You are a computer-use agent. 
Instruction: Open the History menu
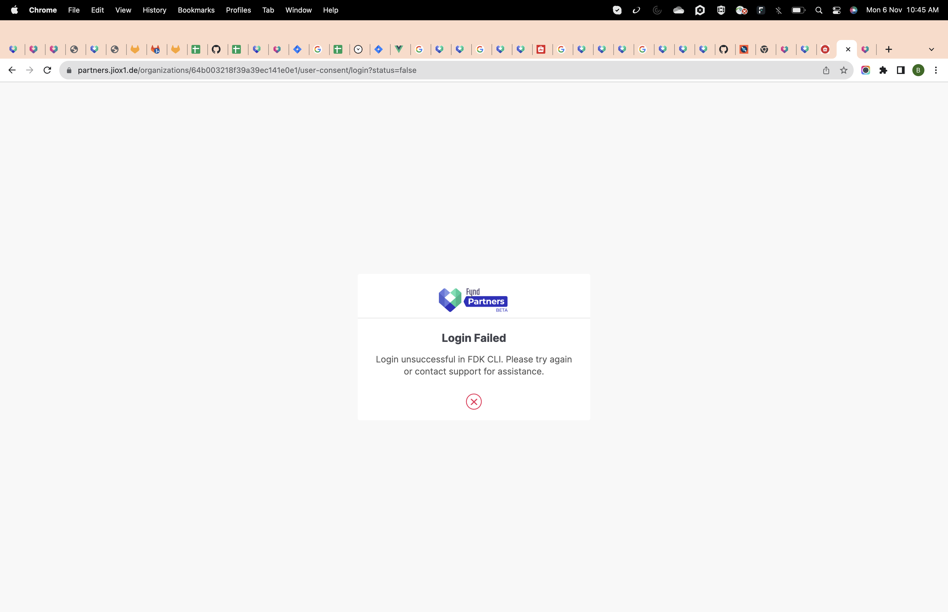click(154, 10)
